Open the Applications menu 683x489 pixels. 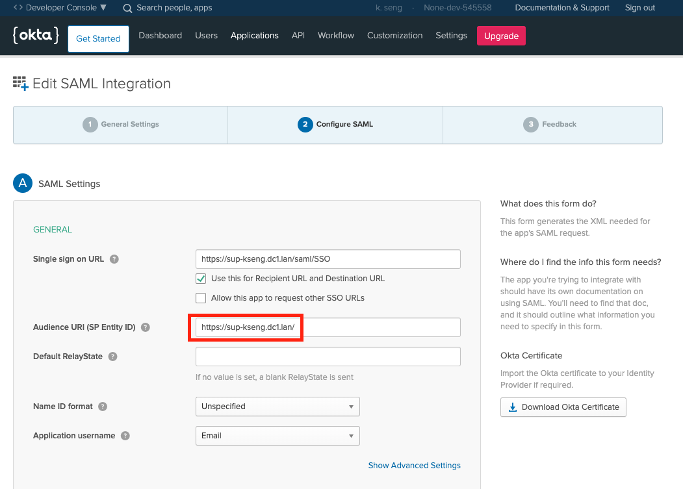coord(255,36)
